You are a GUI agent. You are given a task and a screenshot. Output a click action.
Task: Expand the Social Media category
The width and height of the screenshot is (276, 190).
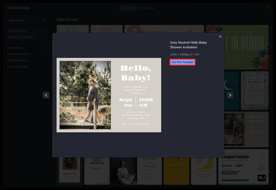pos(27,48)
